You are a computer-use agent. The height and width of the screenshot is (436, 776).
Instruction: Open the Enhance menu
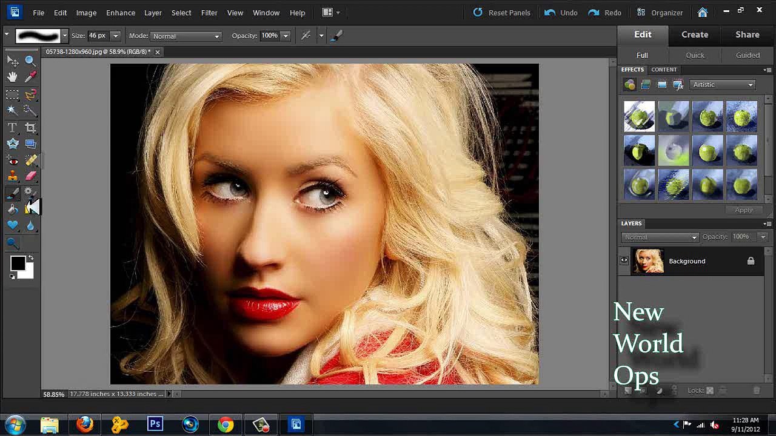tap(121, 12)
